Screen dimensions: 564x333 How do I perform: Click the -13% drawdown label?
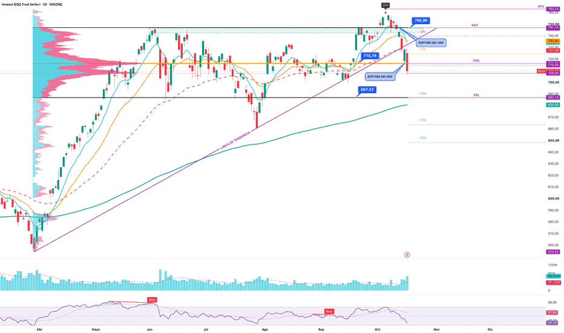422,120
